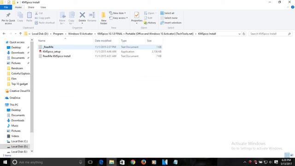Open pinned Downloads under Quick access
This screenshot has height=166, width=295.
[18, 53]
